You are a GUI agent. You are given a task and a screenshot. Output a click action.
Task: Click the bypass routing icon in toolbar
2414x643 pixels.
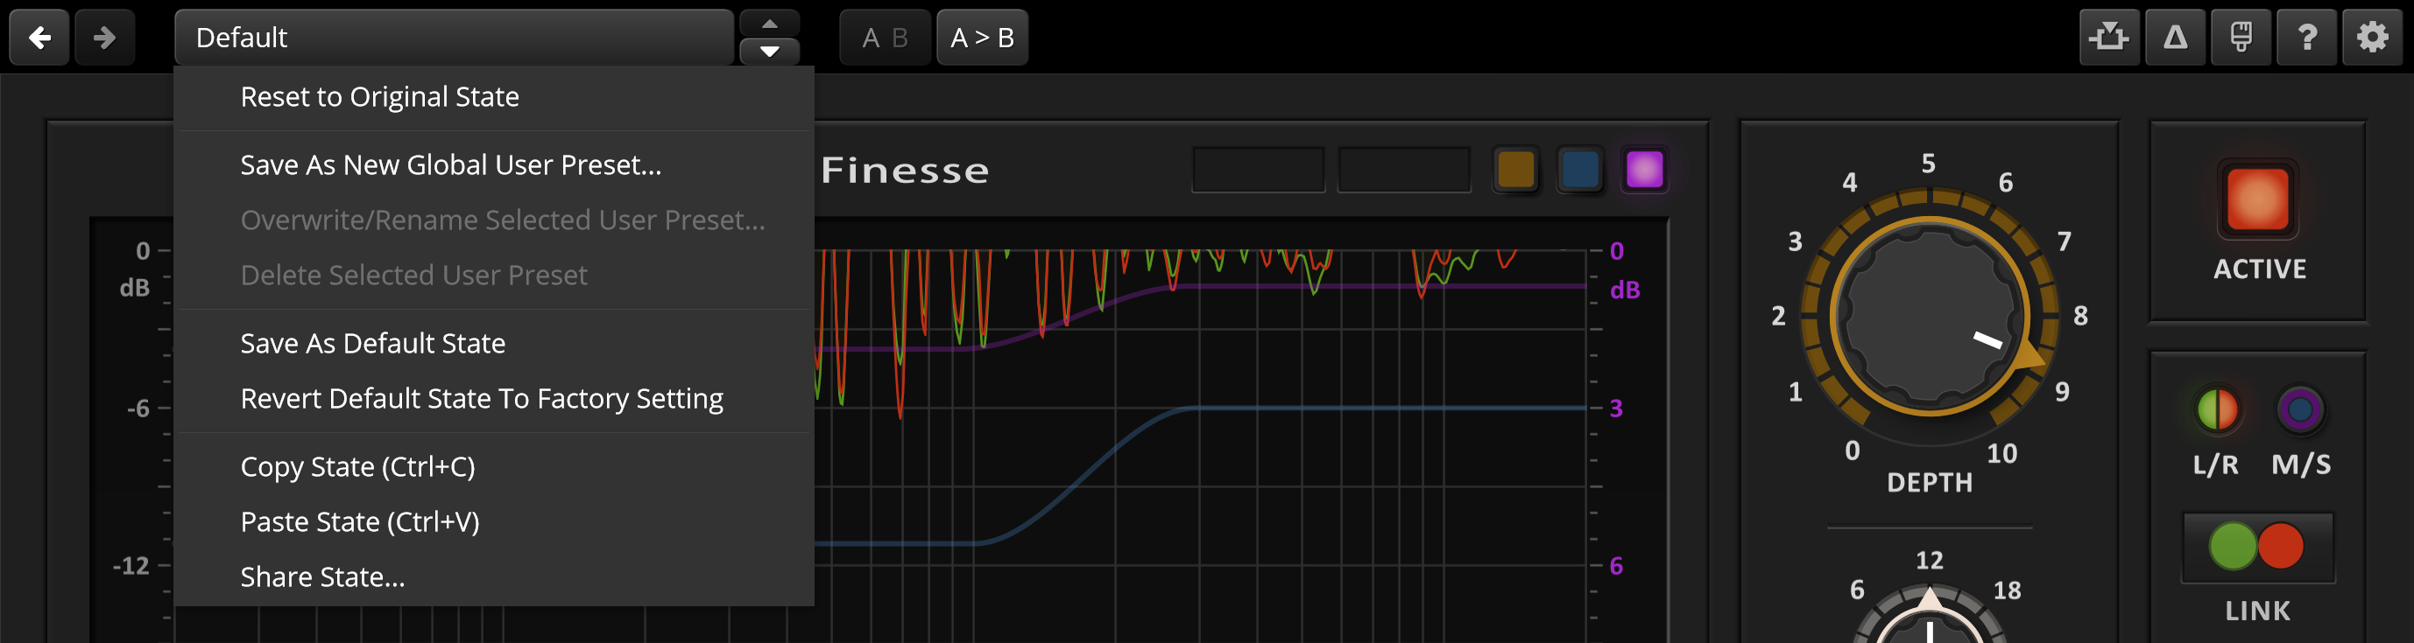(x=2109, y=38)
